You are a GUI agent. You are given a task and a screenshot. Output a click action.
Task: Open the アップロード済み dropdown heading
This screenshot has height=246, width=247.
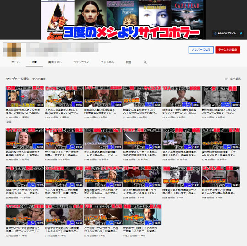coord(17,79)
